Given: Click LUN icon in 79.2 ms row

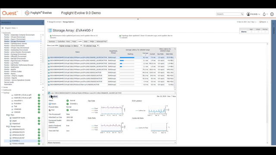Looking at the screenshot, I should tap(49, 70).
